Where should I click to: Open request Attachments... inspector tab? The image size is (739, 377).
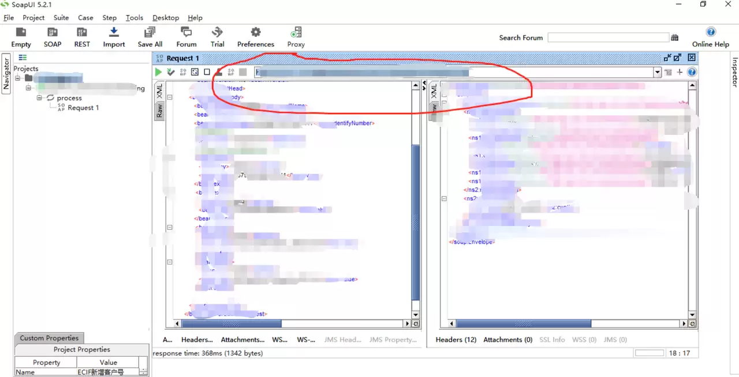point(242,340)
